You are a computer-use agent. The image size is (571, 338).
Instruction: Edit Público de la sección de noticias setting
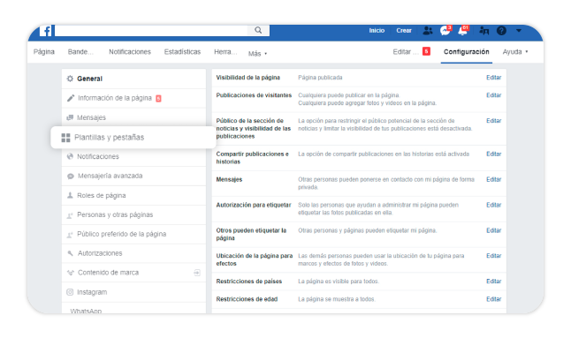(494, 121)
